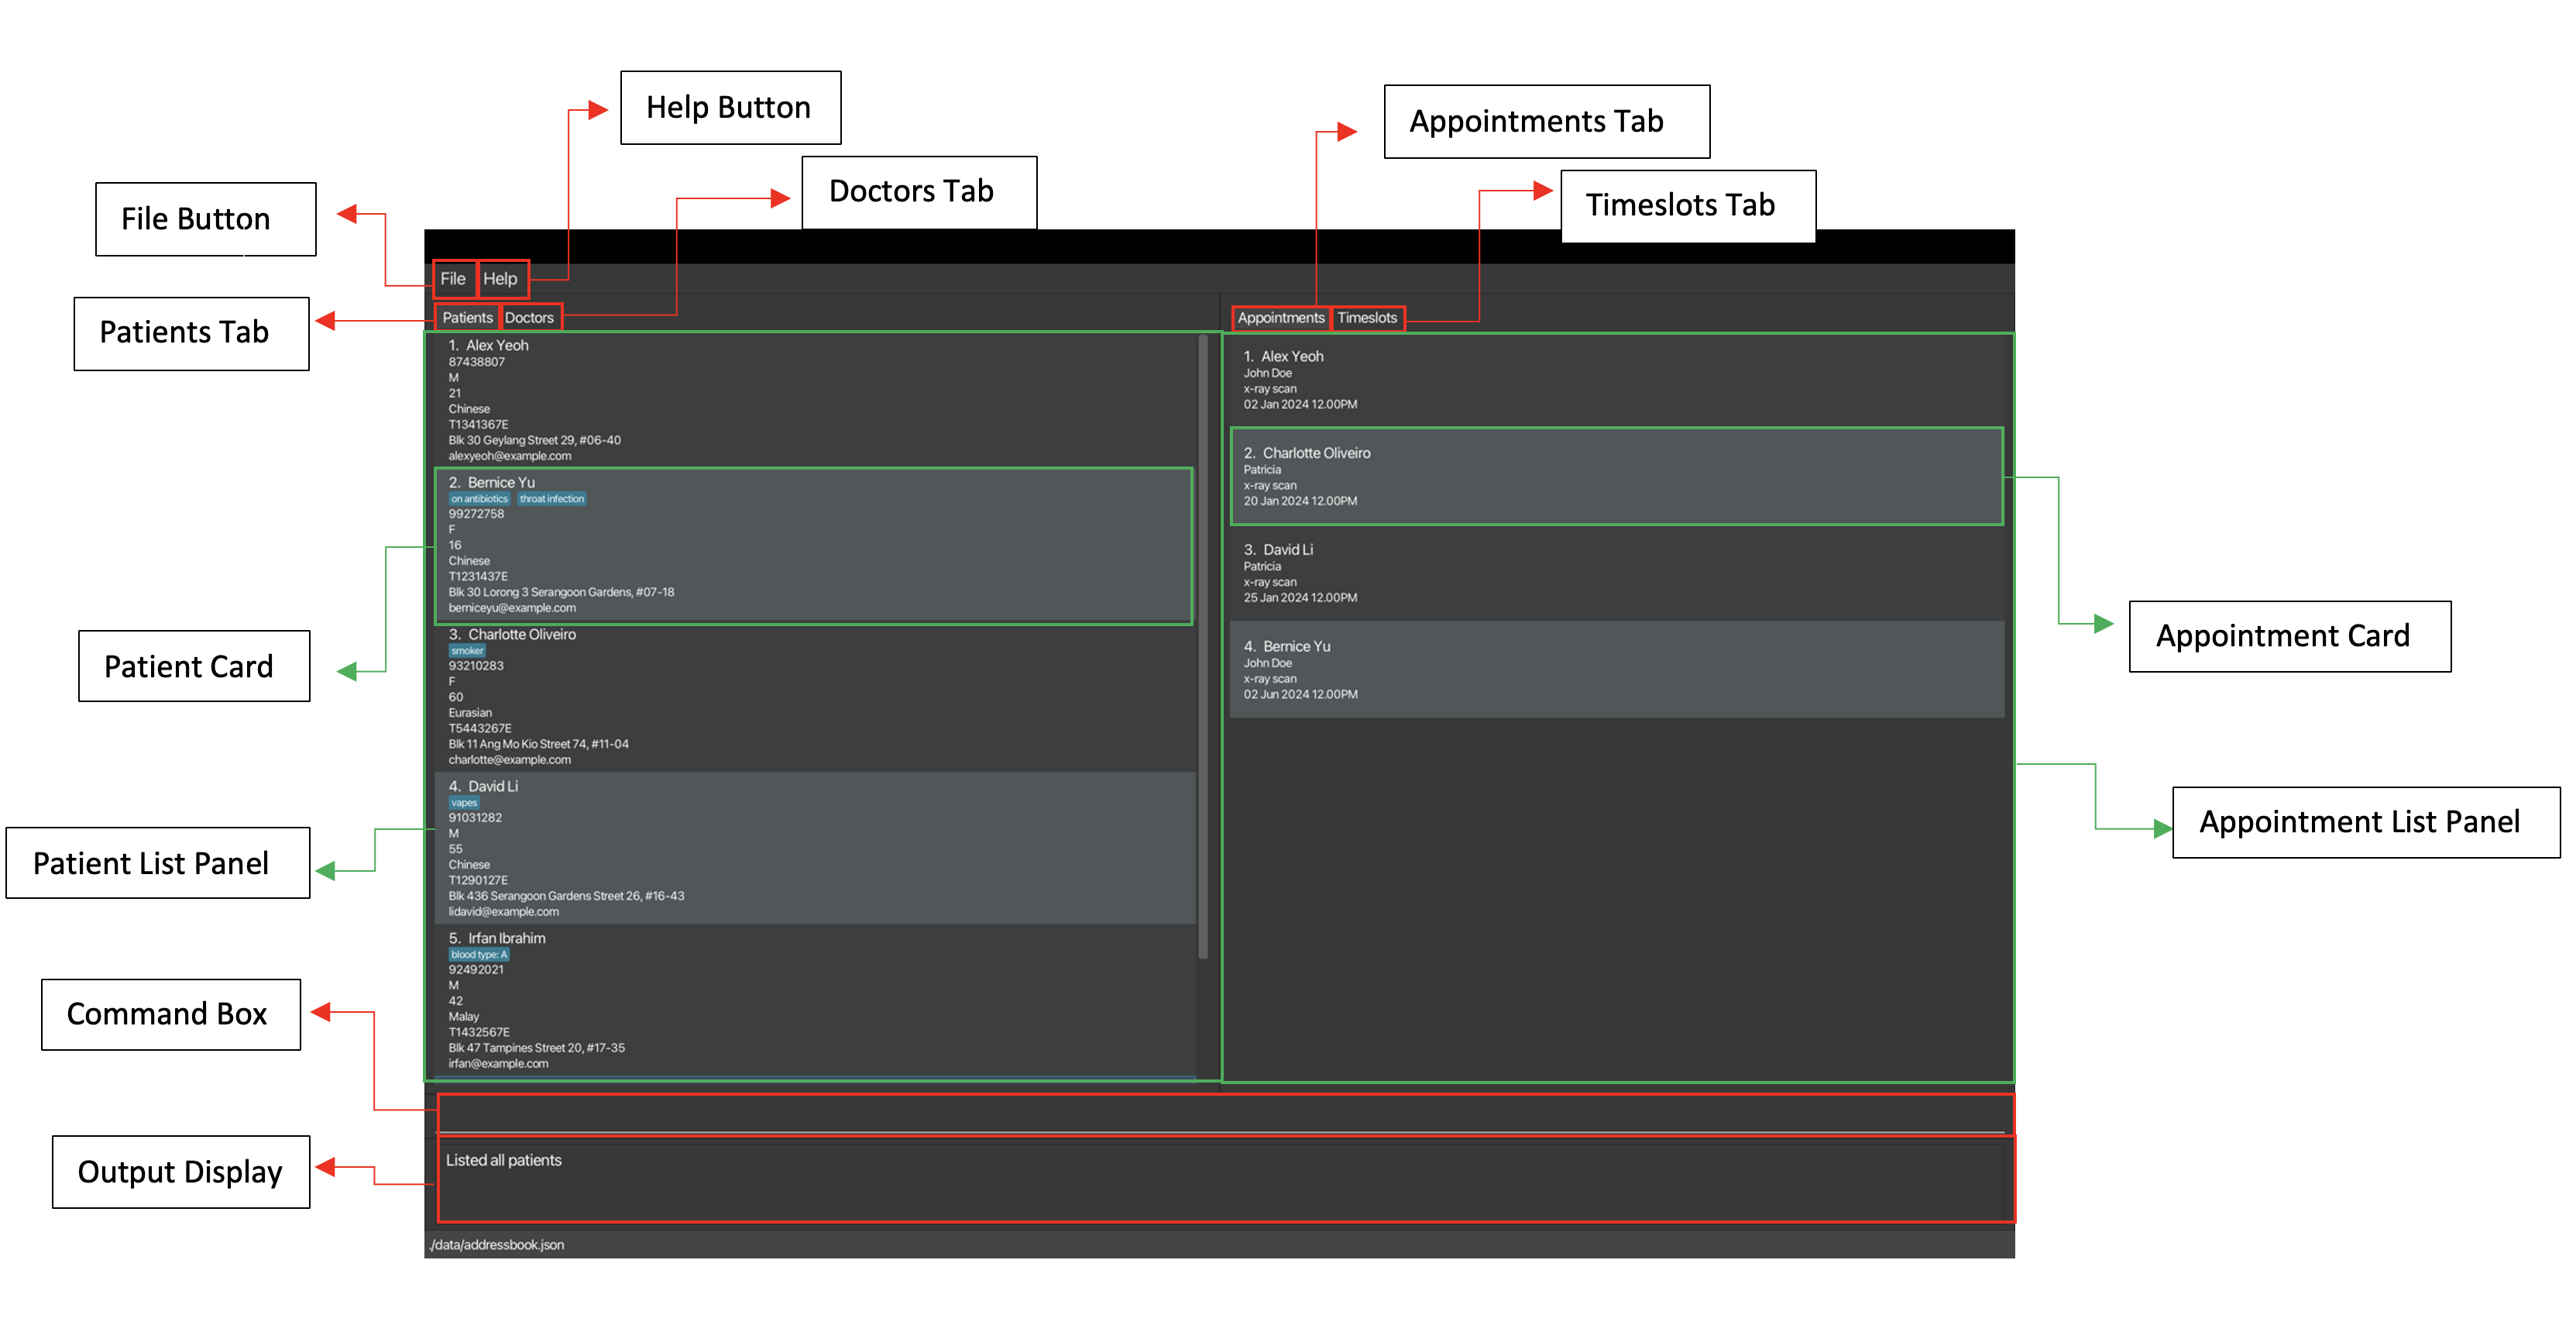
Task: Select the Appointments tab
Action: pyautogui.click(x=1281, y=317)
